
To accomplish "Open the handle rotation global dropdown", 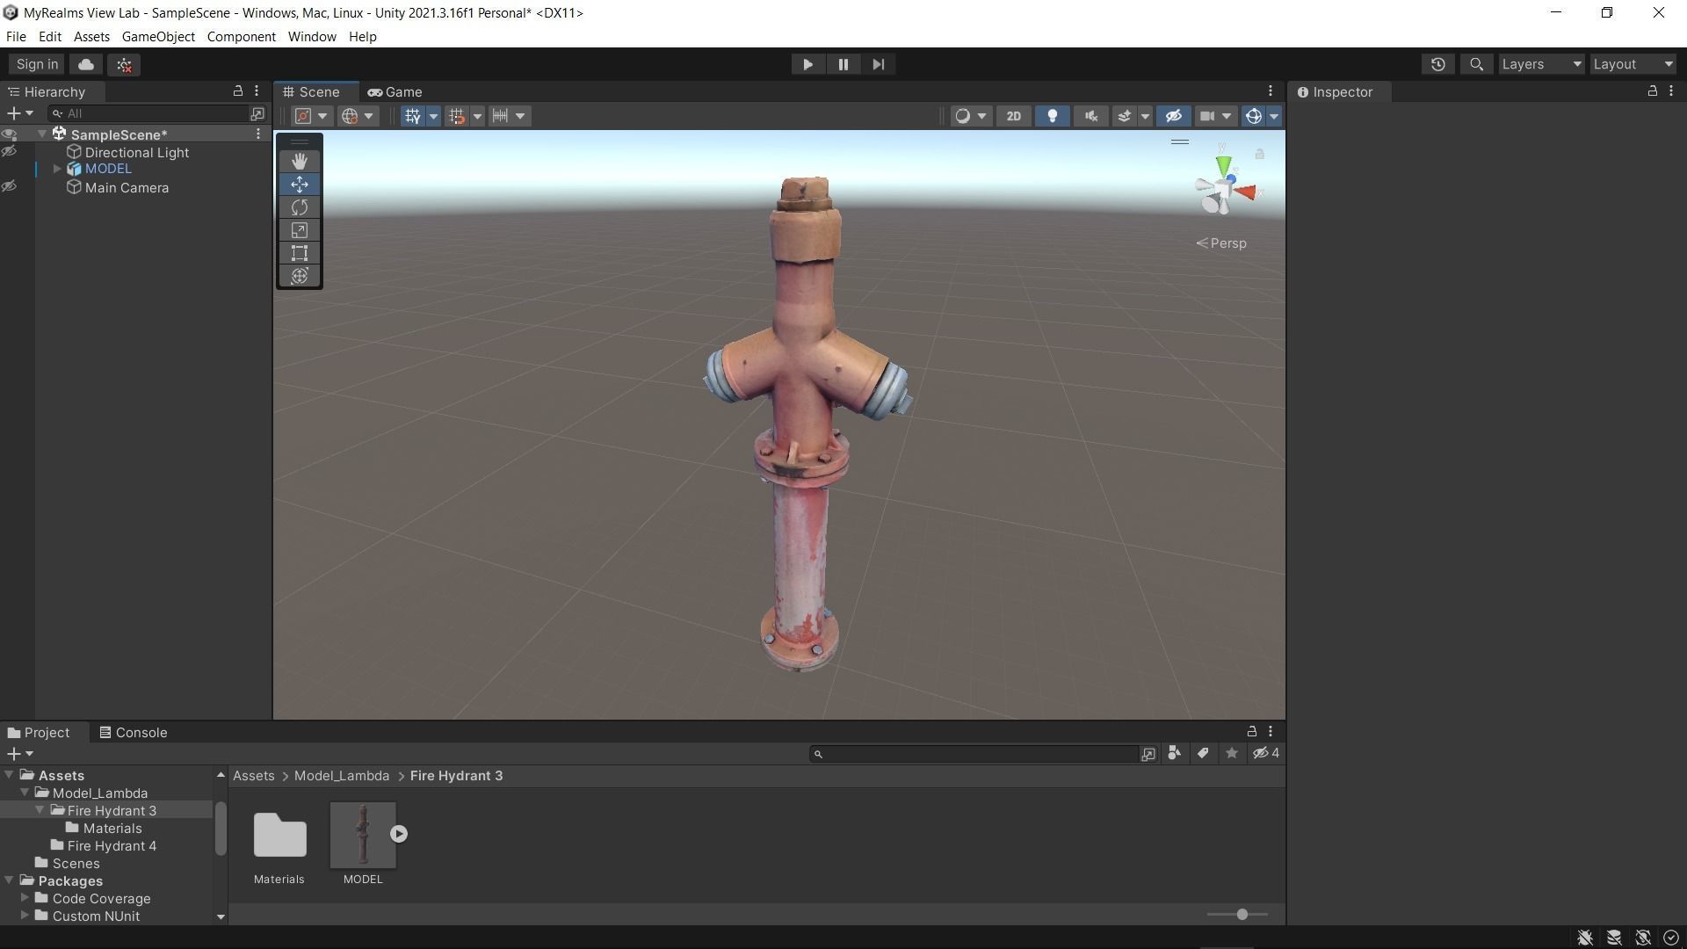I will pyautogui.click(x=358, y=116).
